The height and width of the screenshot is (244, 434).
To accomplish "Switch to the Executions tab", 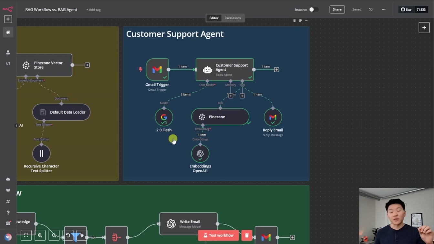I will (x=233, y=18).
